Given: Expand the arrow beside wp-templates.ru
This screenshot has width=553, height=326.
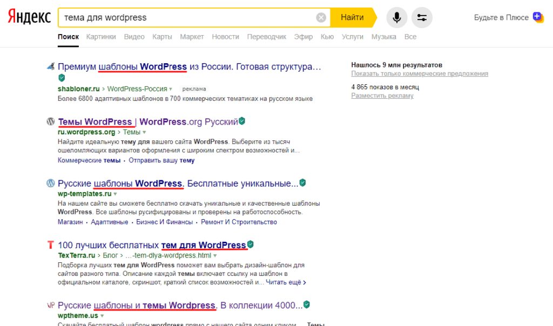Looking at the screenshot, I should [x=116, y=194].
